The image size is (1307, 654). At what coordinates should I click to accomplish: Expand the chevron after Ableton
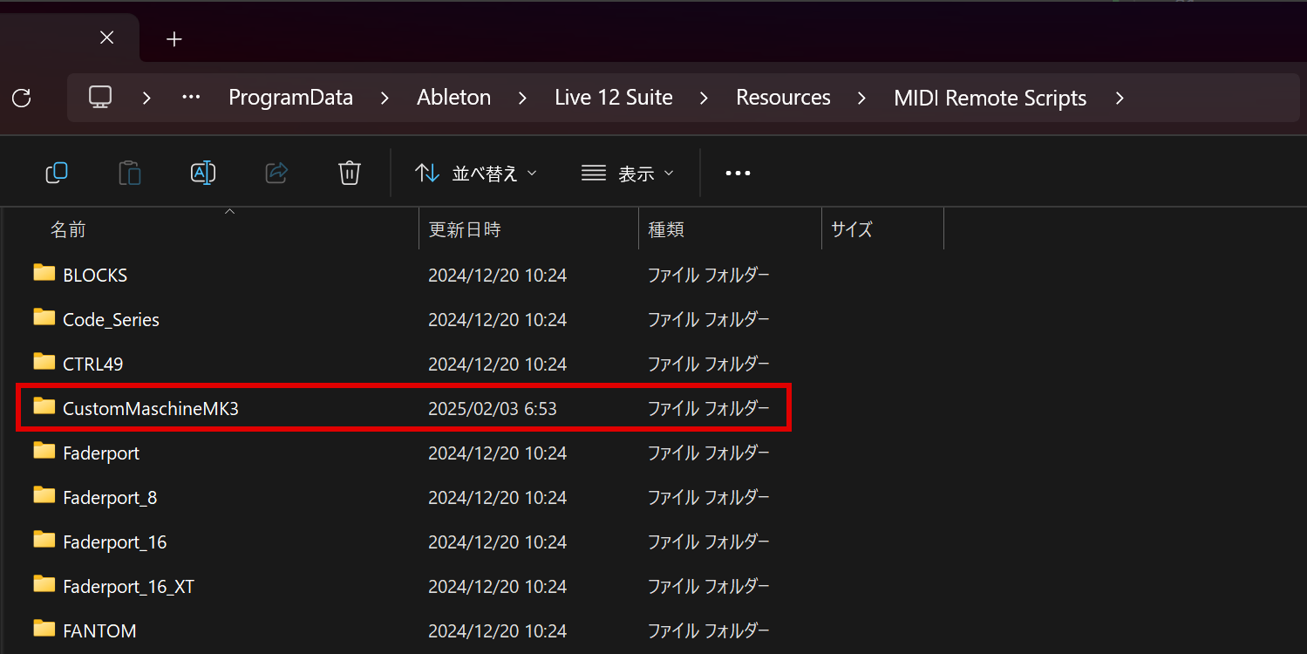522,98
